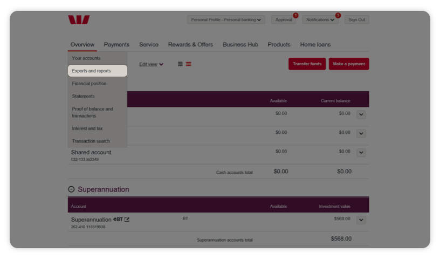Click Sign Out
The height and width of the screenshot is (259, 440).
tap(356, 20)
